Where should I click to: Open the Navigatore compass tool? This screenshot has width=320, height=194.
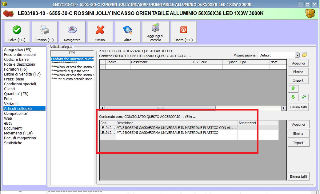click(x=72, y=32)
